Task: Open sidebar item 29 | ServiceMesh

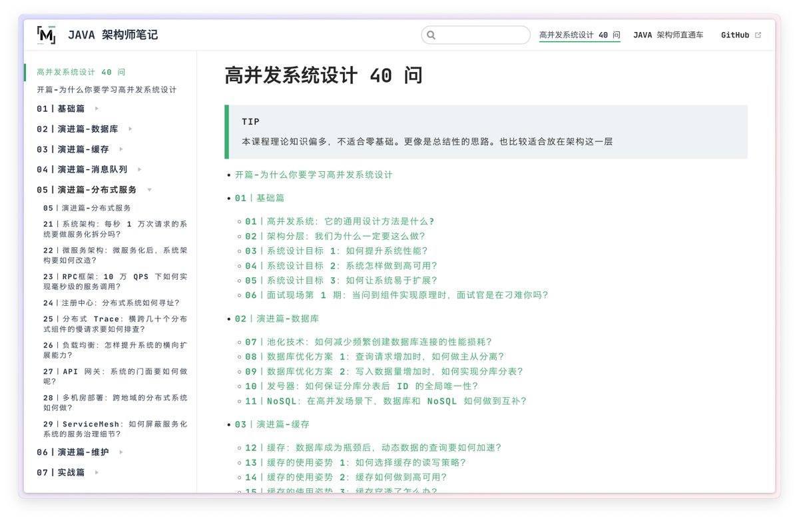Action: coord(115,428)
